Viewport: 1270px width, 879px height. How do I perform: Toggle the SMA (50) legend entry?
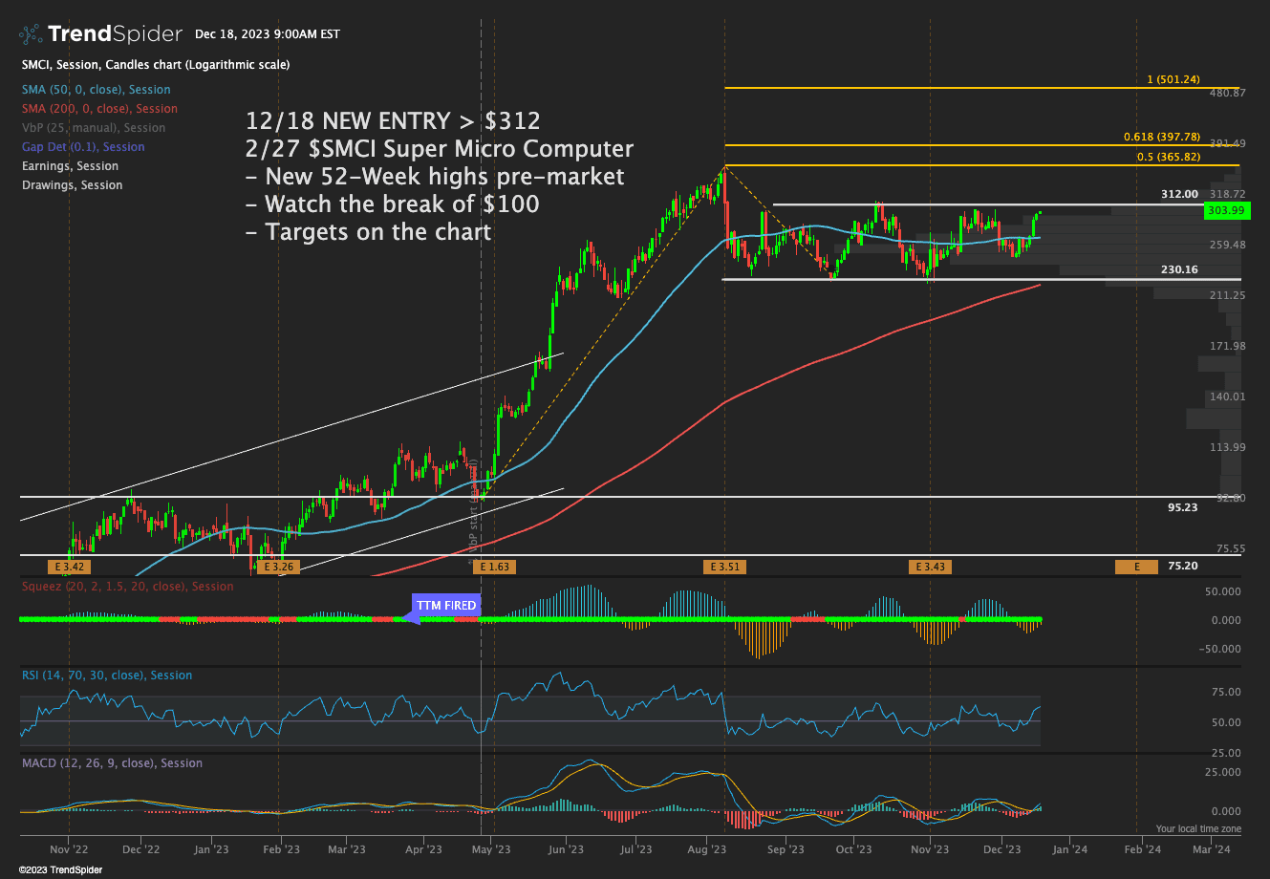[x=96, y=90]
